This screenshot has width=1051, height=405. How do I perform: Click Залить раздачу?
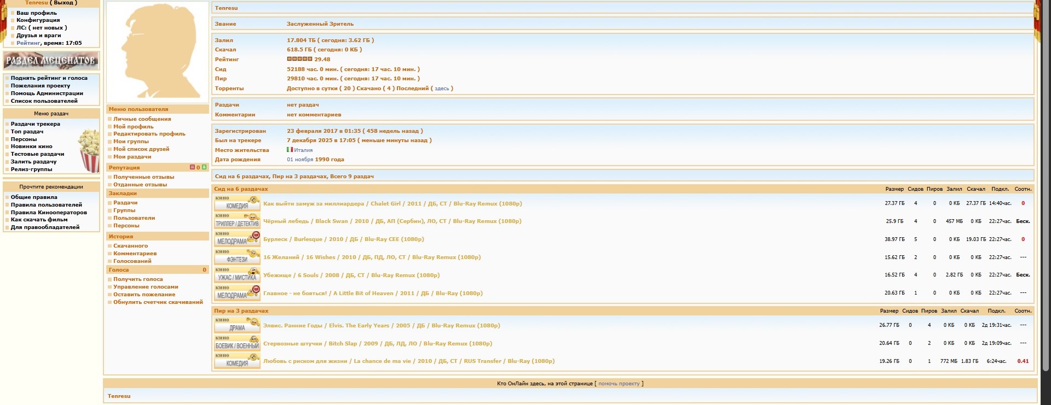pos(33,162)
